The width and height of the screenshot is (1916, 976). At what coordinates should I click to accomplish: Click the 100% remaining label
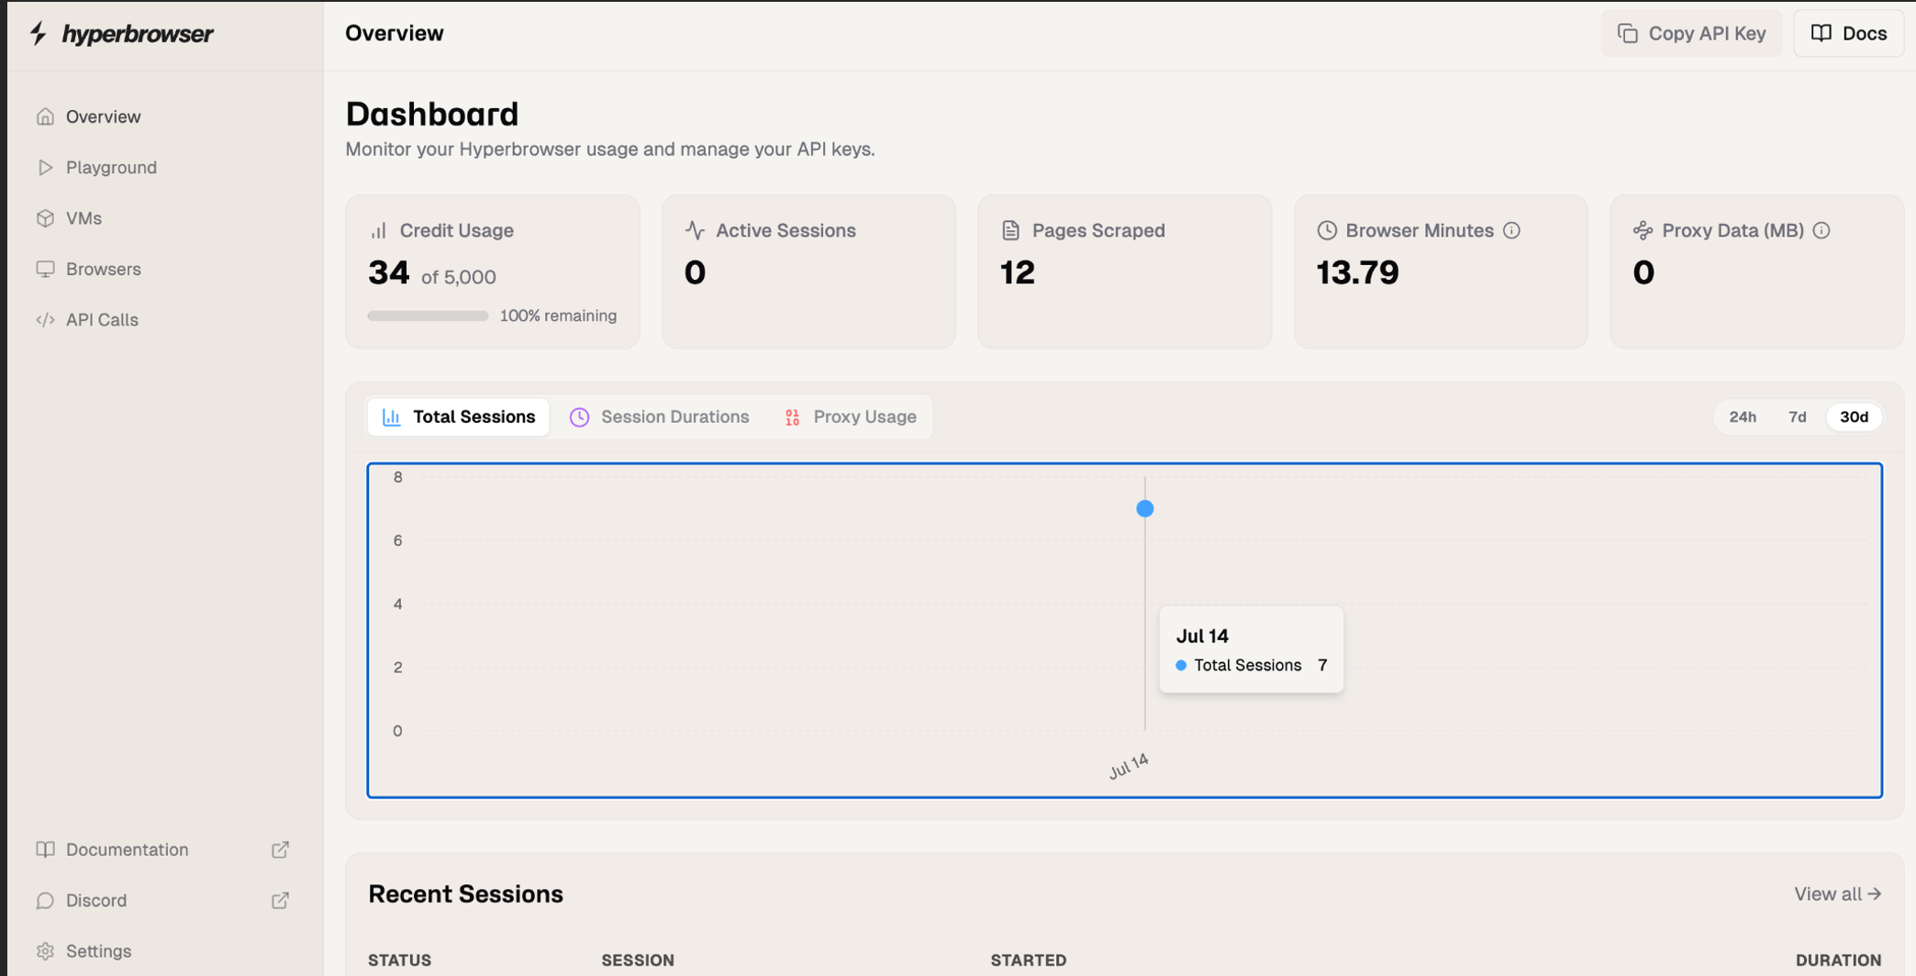558,316
